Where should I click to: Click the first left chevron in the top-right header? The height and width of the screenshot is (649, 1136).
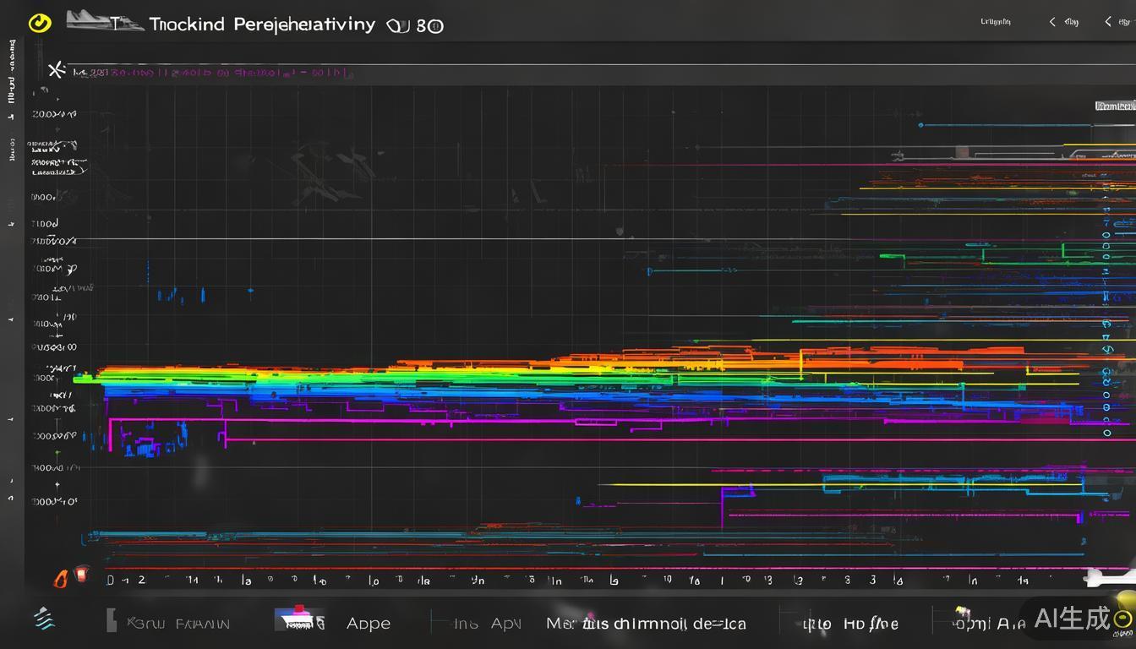[1052, 22]
